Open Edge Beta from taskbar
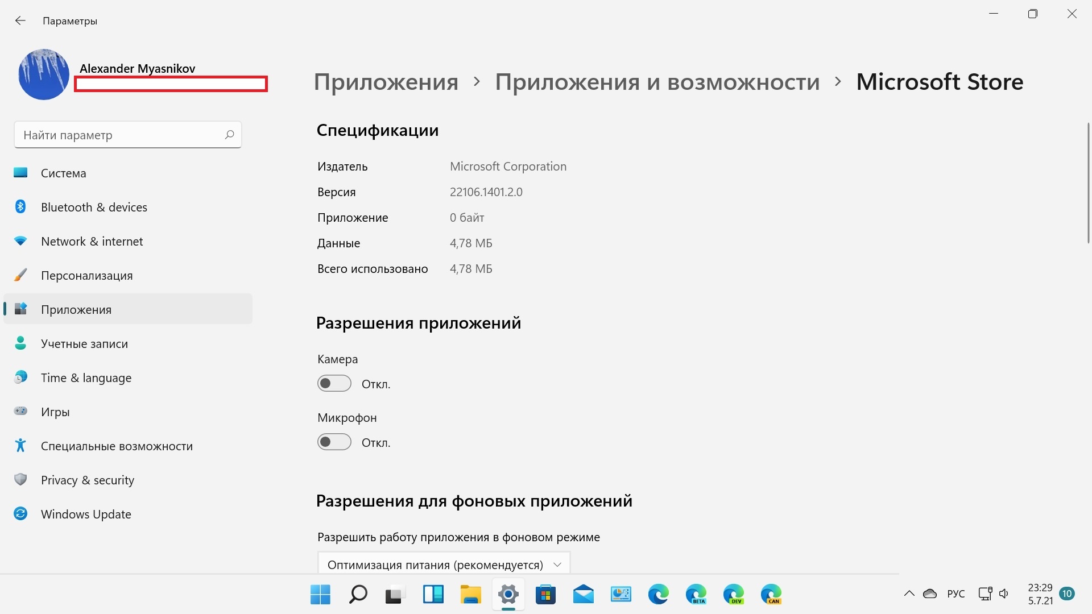This screenshot has height=614, width=1092. point(696,595)
